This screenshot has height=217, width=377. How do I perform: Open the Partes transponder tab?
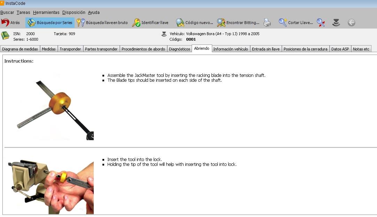[101, 49]
